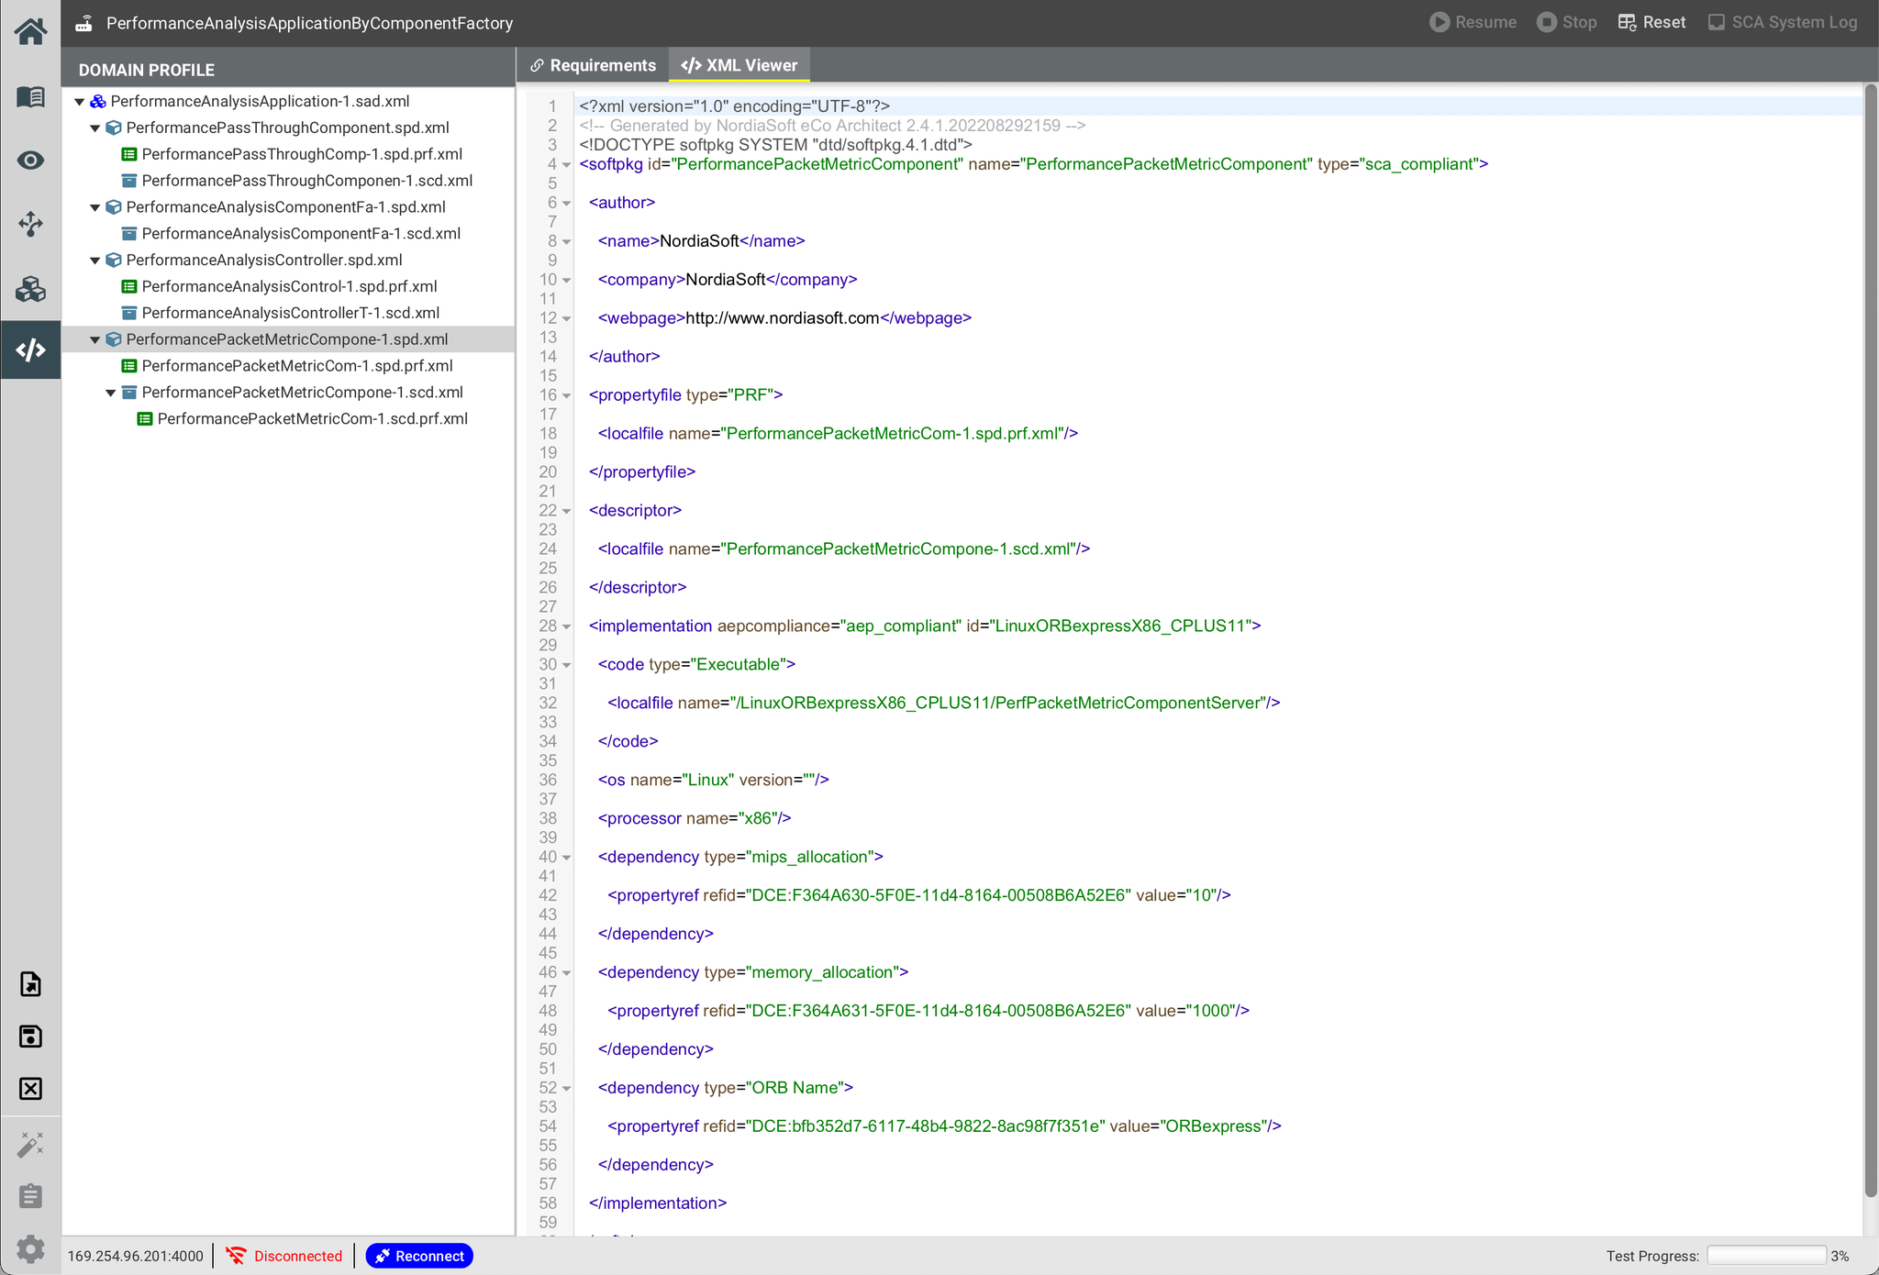1879x1275 pixels.
Task: Click the magic wand tool icon
Action: point(30,1144)
